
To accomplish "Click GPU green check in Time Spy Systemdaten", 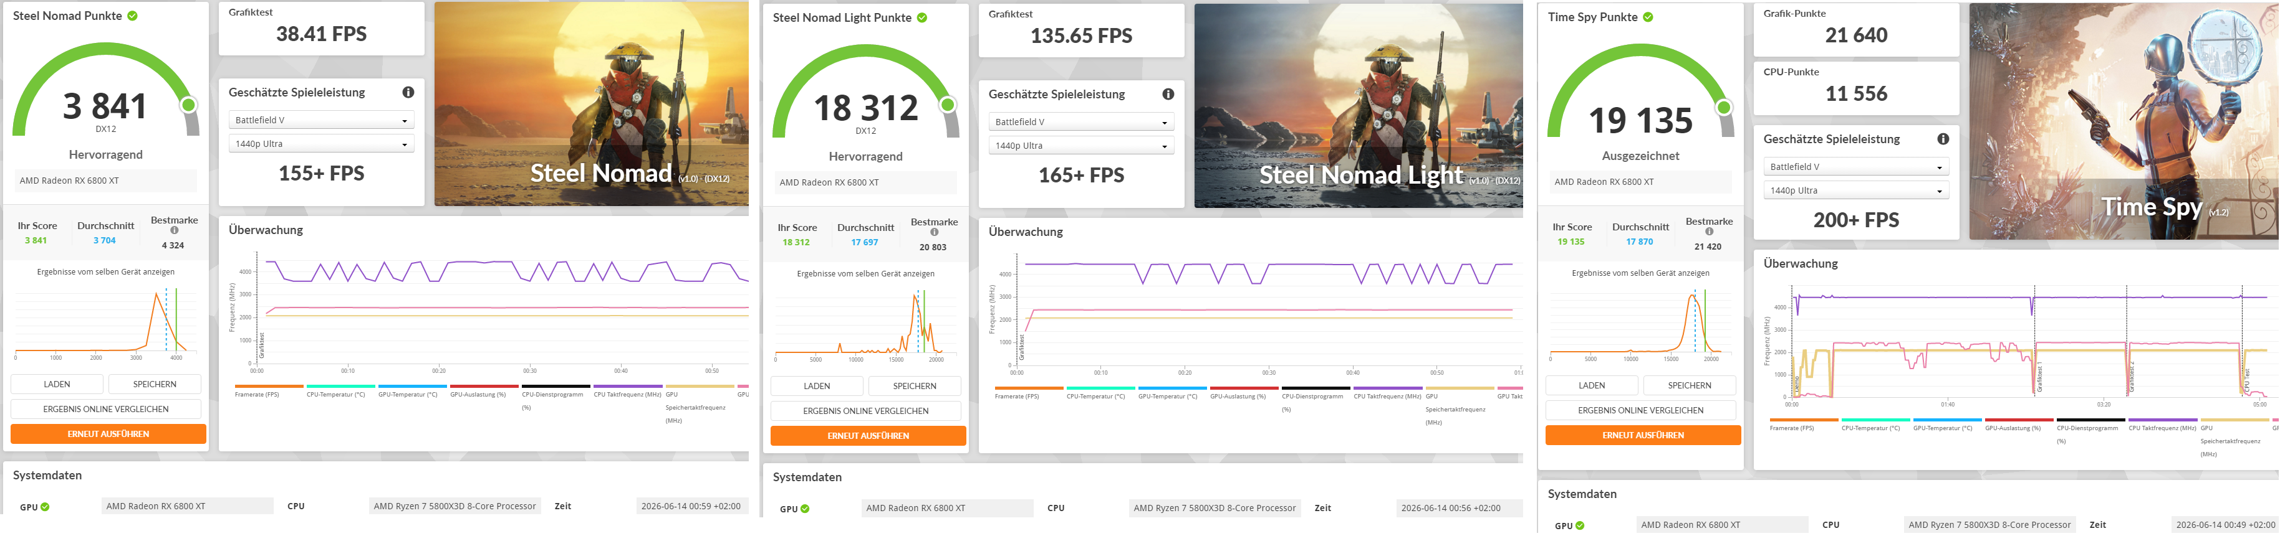I will 1580,525.
